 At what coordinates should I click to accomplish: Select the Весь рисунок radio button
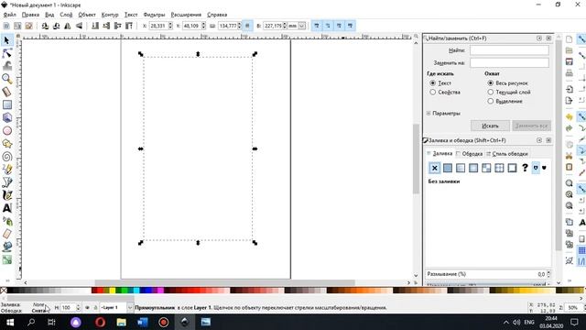(491, 83)
